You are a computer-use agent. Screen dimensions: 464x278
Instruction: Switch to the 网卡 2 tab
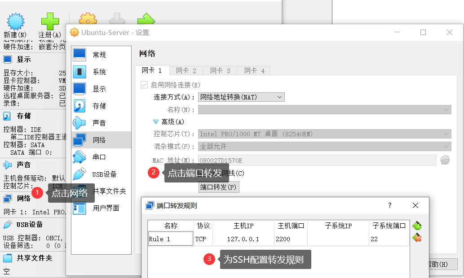coord(186,70)
